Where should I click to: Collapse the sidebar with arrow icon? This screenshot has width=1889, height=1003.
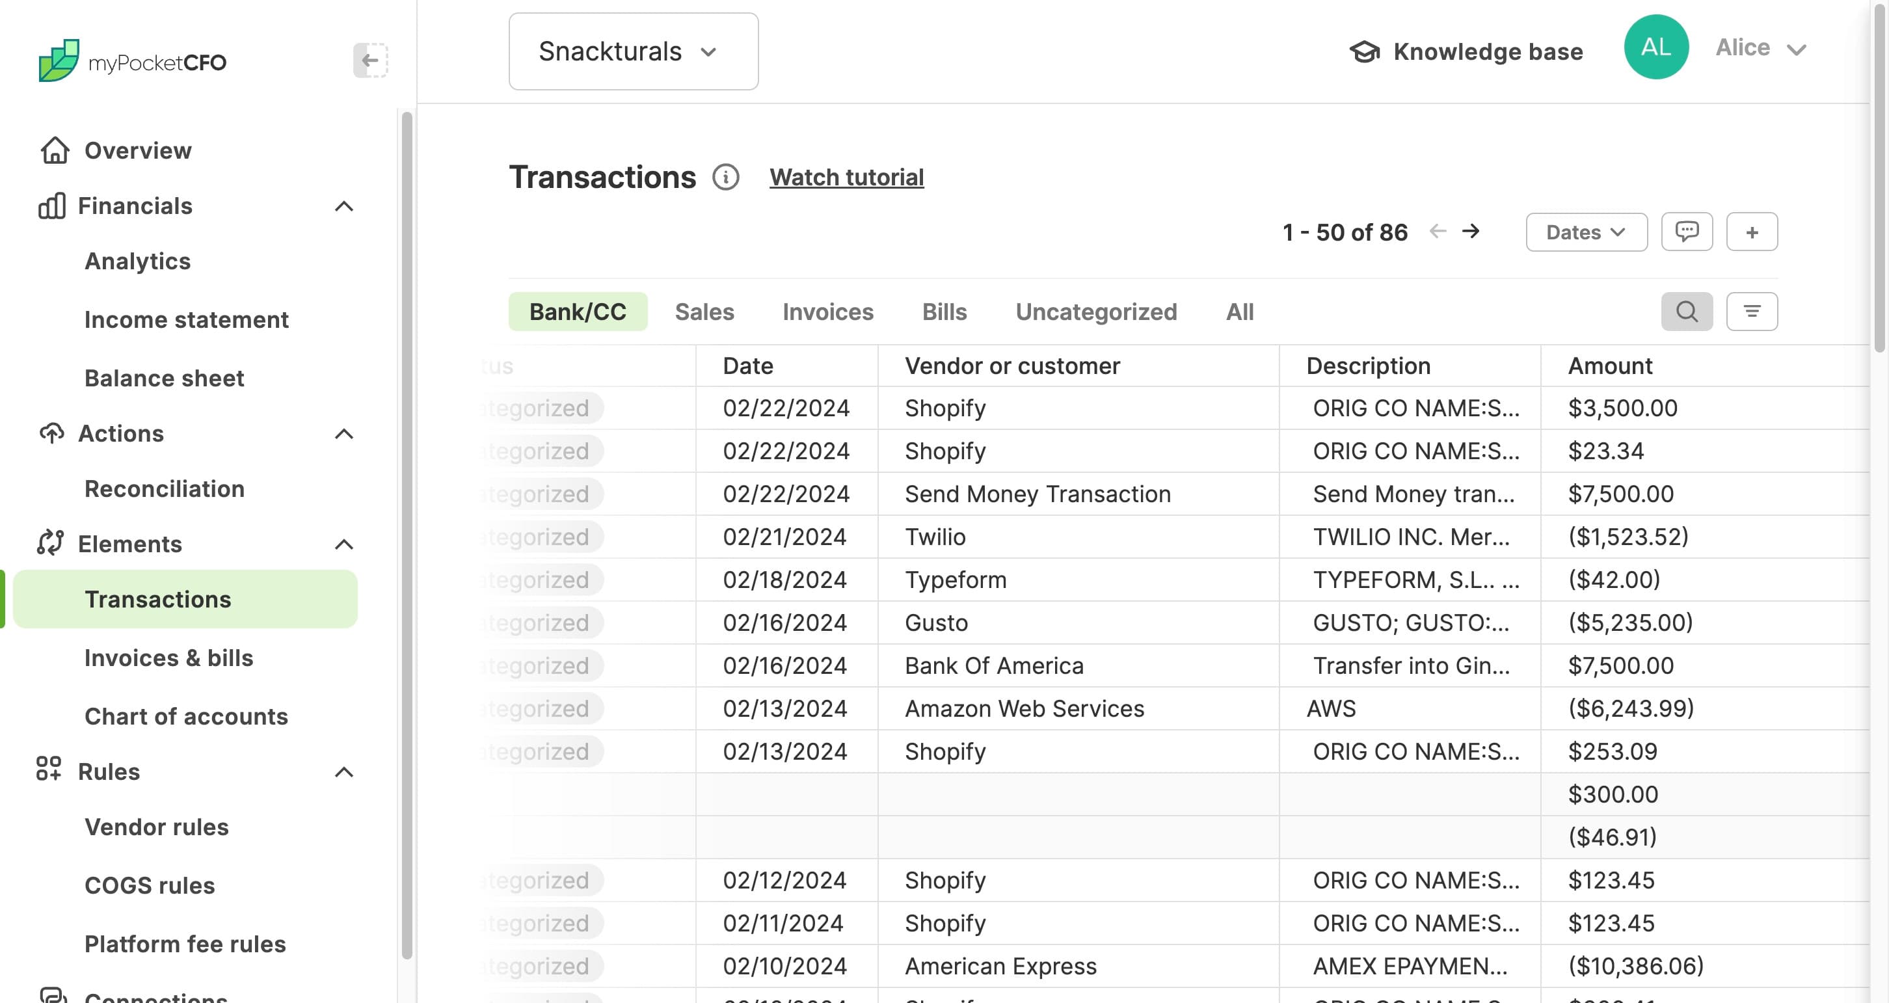click(x=370, y=60)
